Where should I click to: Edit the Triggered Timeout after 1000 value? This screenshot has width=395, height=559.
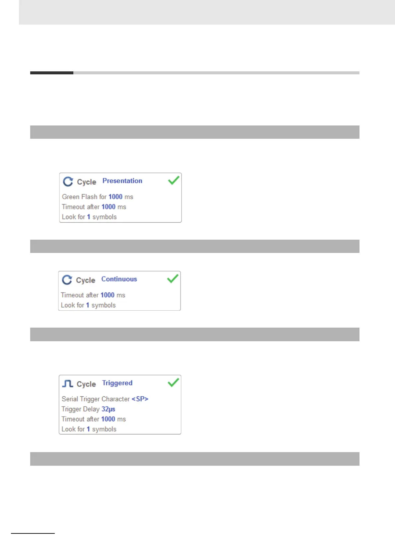[108, 419]
